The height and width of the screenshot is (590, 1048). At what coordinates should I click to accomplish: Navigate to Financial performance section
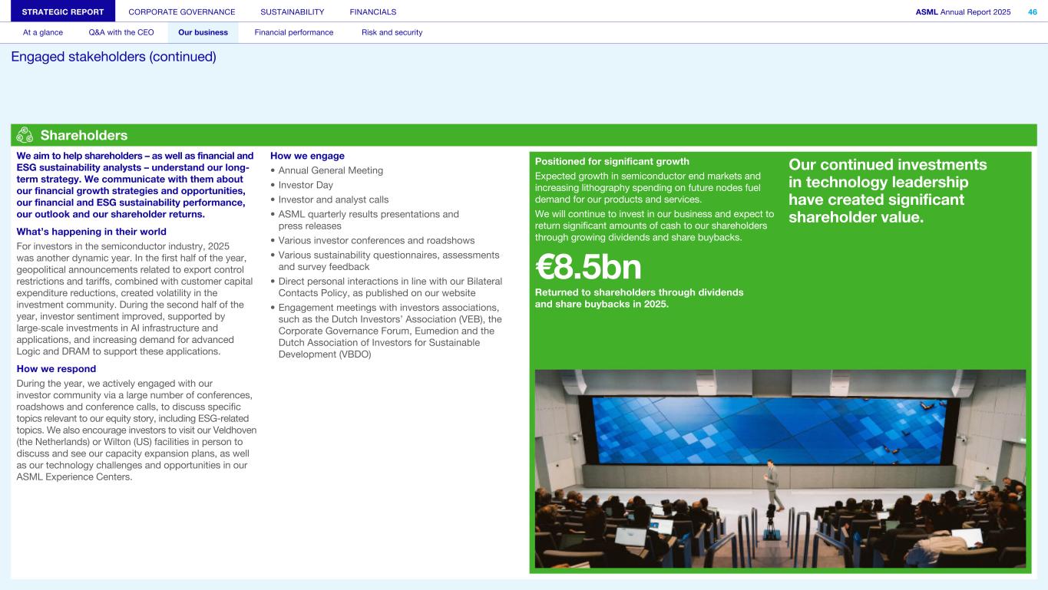[293, 32]
